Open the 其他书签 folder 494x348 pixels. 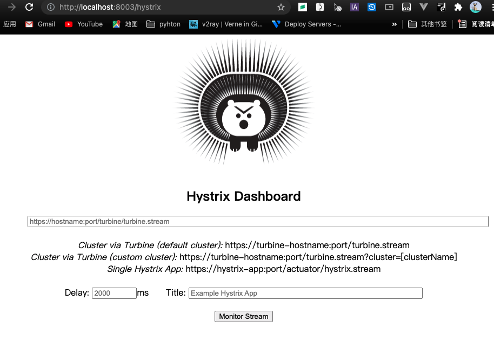[x=428, y=24]
